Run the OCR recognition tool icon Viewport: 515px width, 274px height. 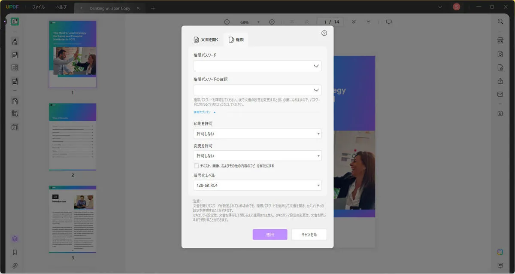(500, 41)
